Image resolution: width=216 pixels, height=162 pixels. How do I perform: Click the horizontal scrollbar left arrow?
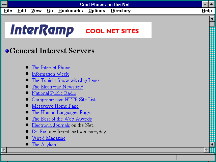4,150
